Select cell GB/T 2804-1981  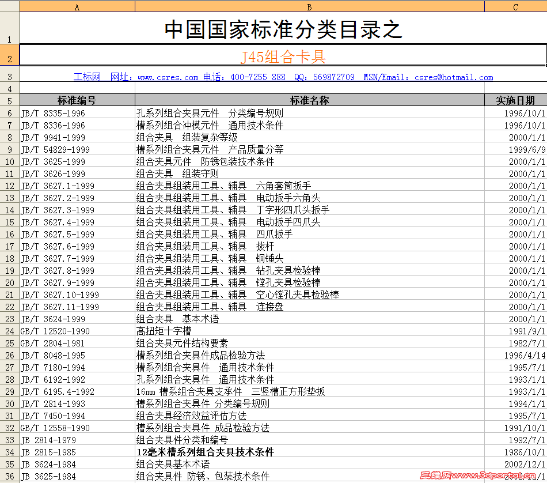pos(77,343)
